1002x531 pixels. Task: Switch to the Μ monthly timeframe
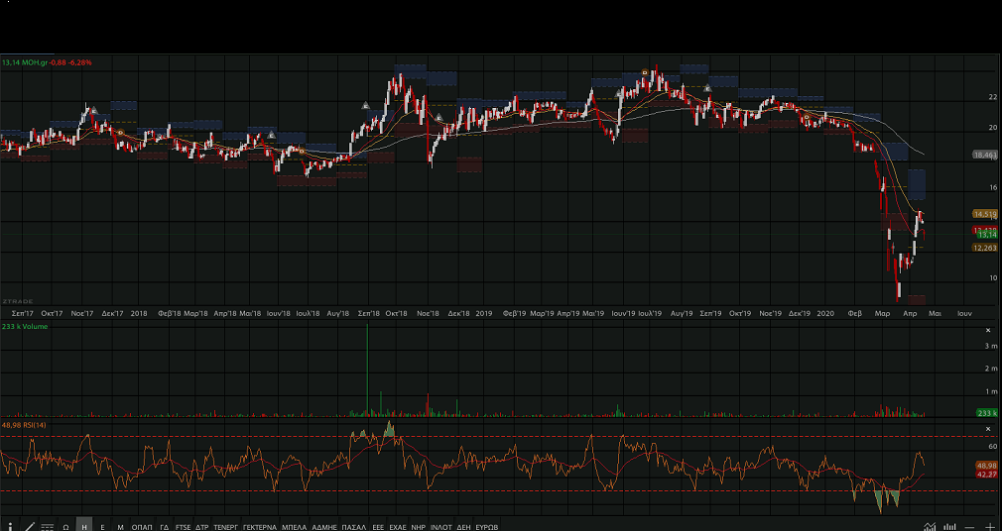pyautogui.click(x=120, y=527)
